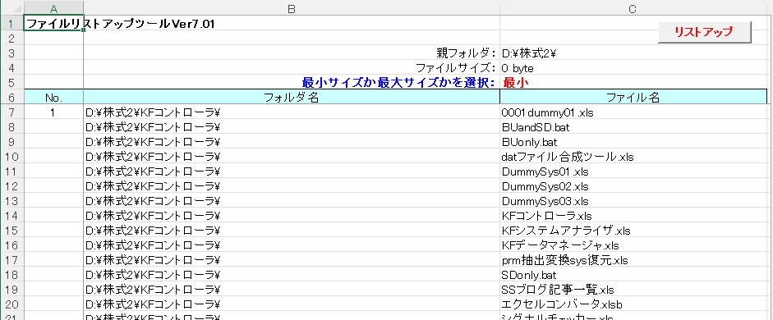
Task: Click file name BUonly.bat
Action: (x=529, y=142)
